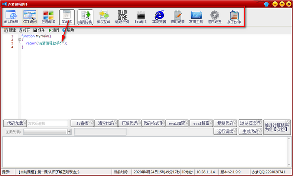Viewport: 293px width, 176px height.
Task: Expand the 函数列表 dropdown
Action: pyautogui.click(x=69, y=132)
